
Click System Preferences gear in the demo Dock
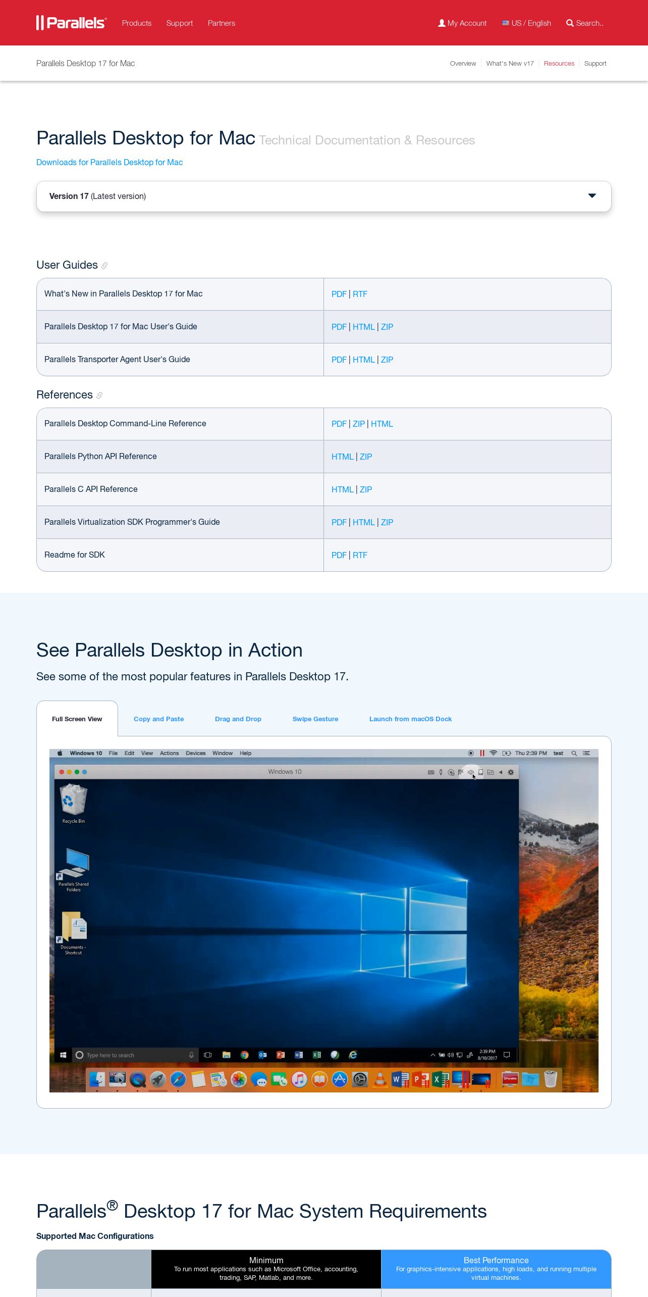click(x=360, y=1079)
